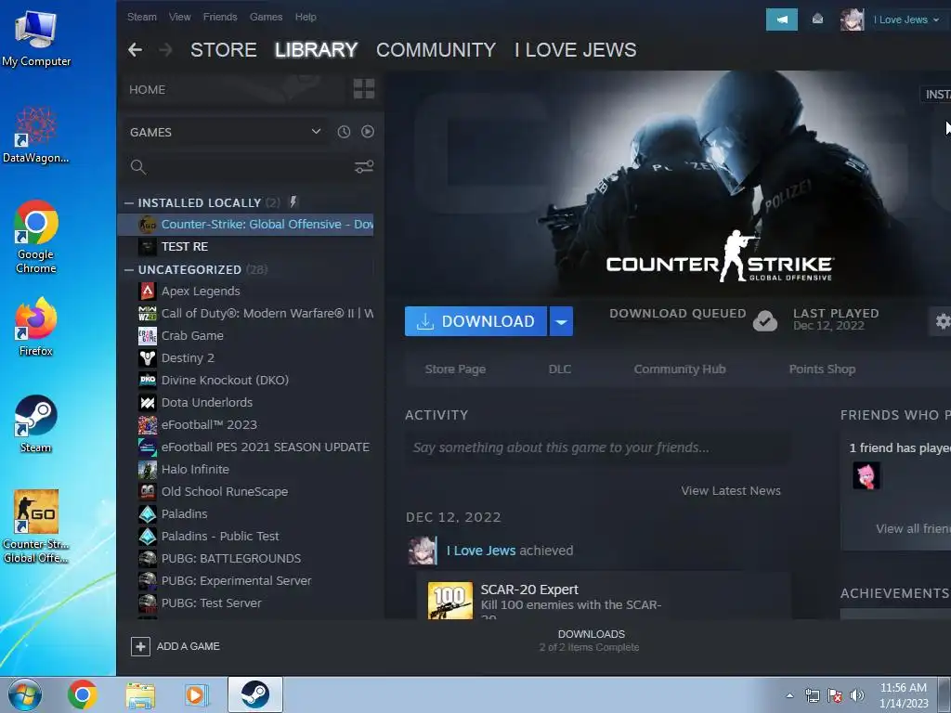The height and width of the screenshot is (713, 951).
Task: Open media player from the taskbar
Action: tap(197, 694)
